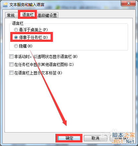Open the 高级键设置 tab
The image size is (138, 146).
47,15
